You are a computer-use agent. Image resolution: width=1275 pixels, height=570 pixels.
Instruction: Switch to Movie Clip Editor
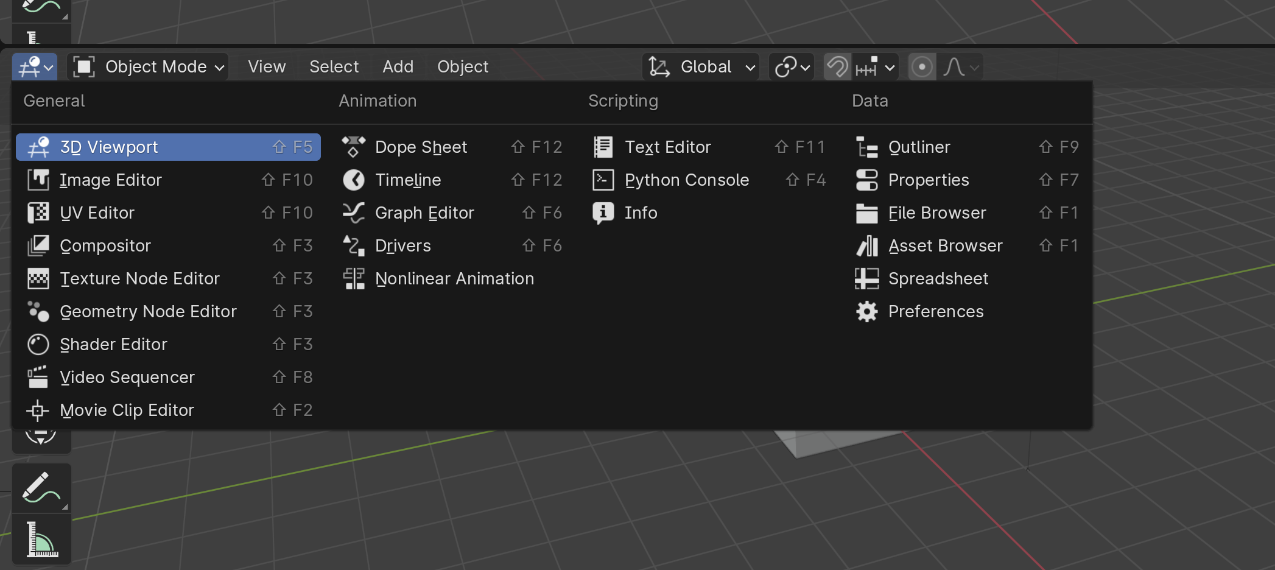pos(168,410)
